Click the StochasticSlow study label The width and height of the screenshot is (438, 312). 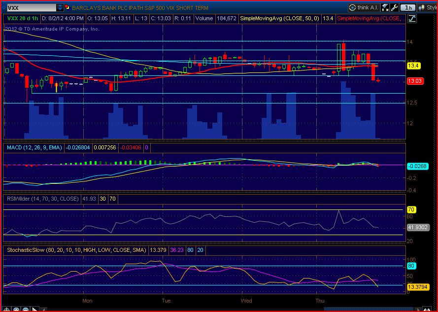click(76, 250)
